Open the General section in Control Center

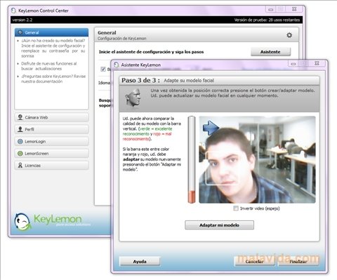(51, 32)
